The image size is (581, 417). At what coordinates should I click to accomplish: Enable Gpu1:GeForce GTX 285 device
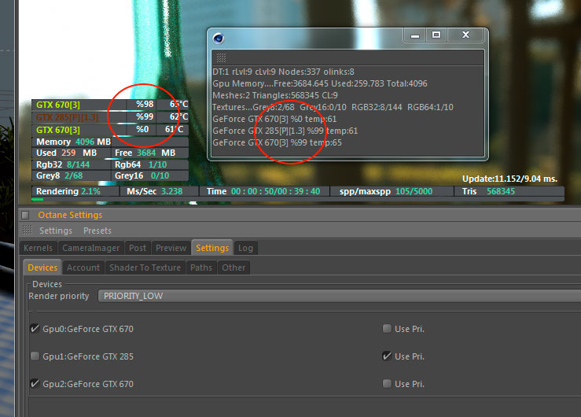point(35,356)
